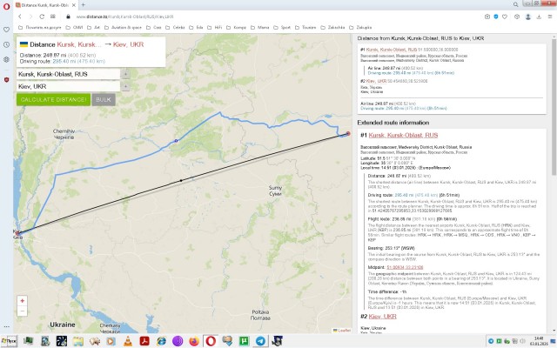
Task: Open the HiFi bookmark folder
Action: (214, 27)
